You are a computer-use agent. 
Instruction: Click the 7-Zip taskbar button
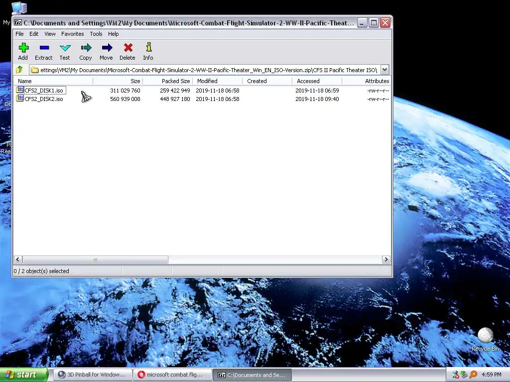[252, 375]
